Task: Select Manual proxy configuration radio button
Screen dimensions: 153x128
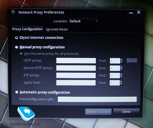Action: pyautogui.click(x=17, y=47)
